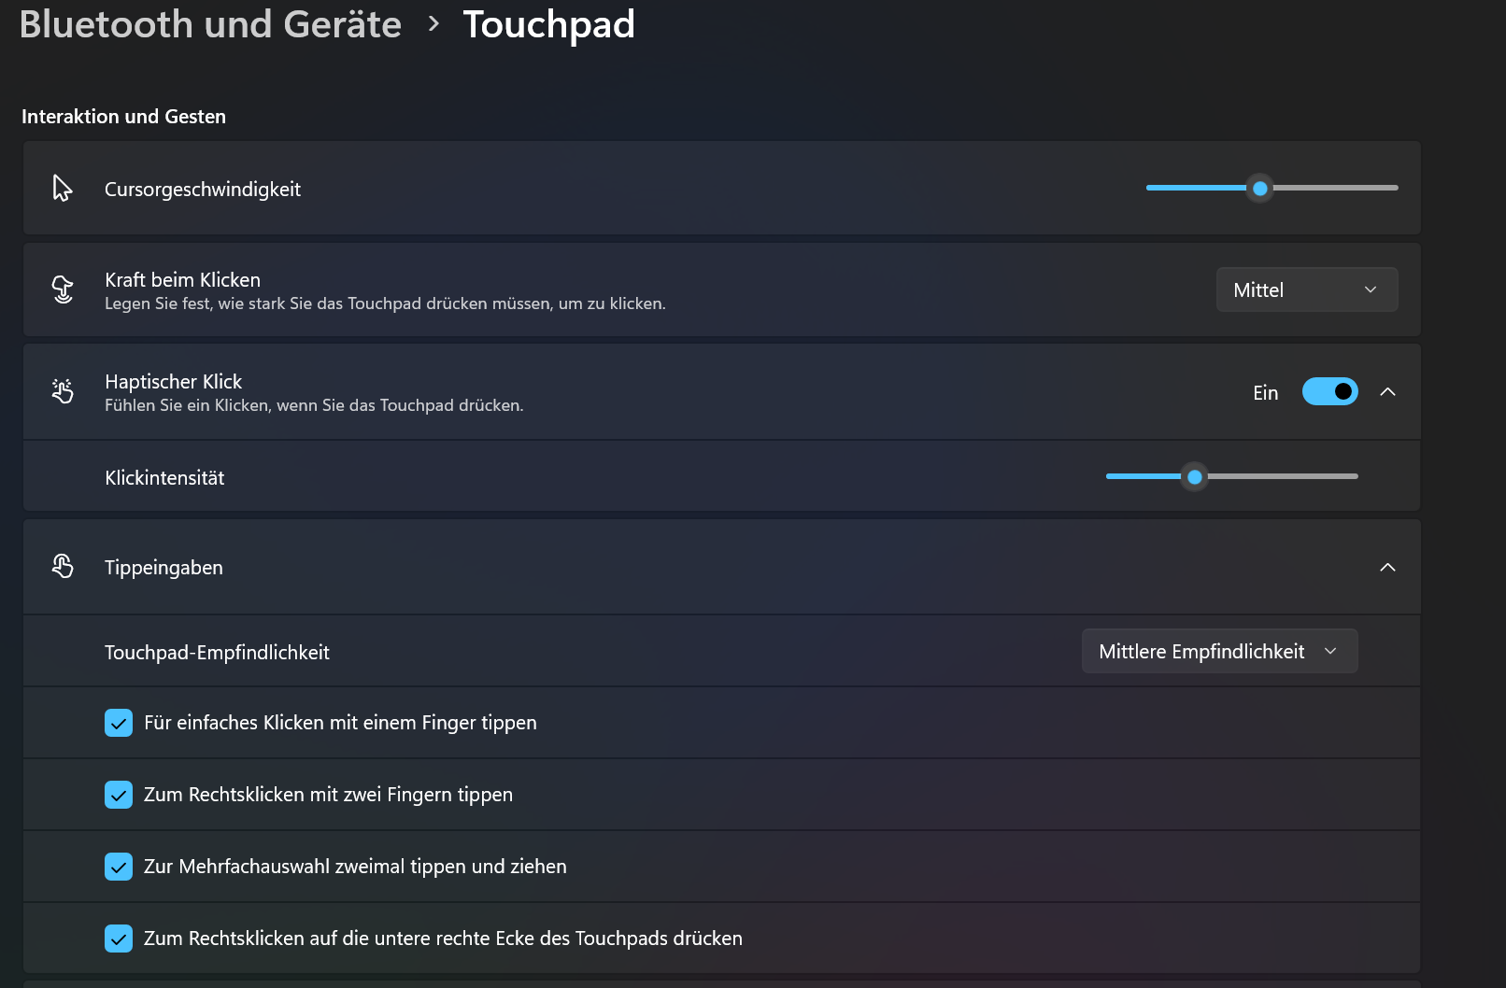This screenshot has height=988, width=1506.
Task: Uncheck 'Zum Rechtsklicken mit zwei Fingern tippen'
Action: click(x=119, y=795)
